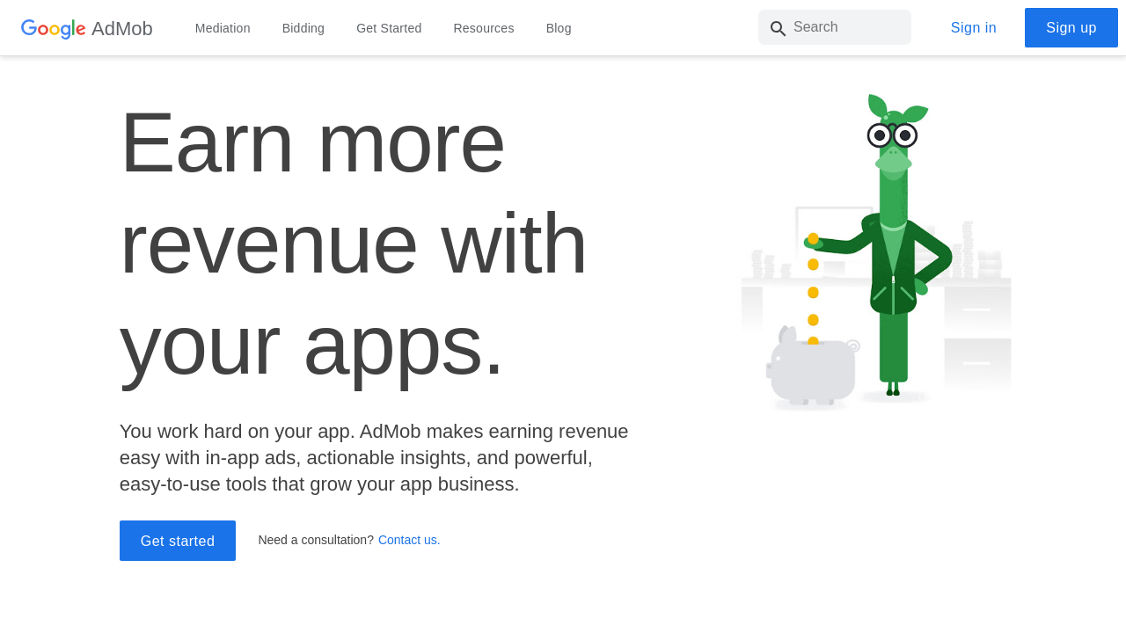Focus the Search text field
Image resolution: width=1126 pixels, height=633 pixels.
(x=846, y=27)
